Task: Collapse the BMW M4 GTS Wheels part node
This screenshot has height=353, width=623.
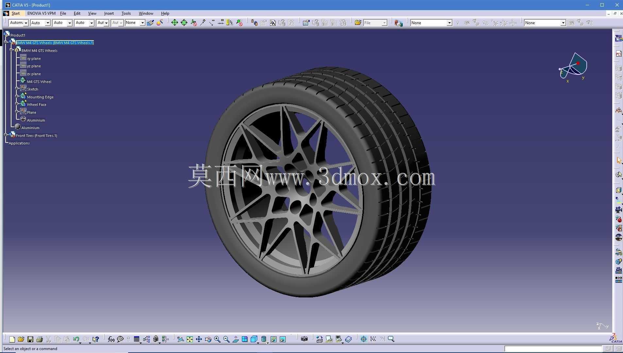Action: (x=11, y=50)
